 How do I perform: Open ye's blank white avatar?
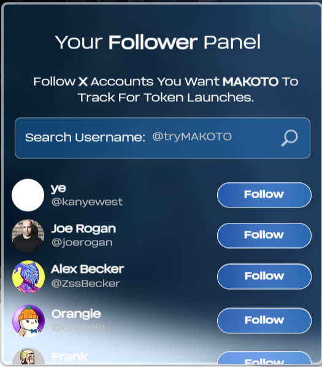tap(28, 195)
